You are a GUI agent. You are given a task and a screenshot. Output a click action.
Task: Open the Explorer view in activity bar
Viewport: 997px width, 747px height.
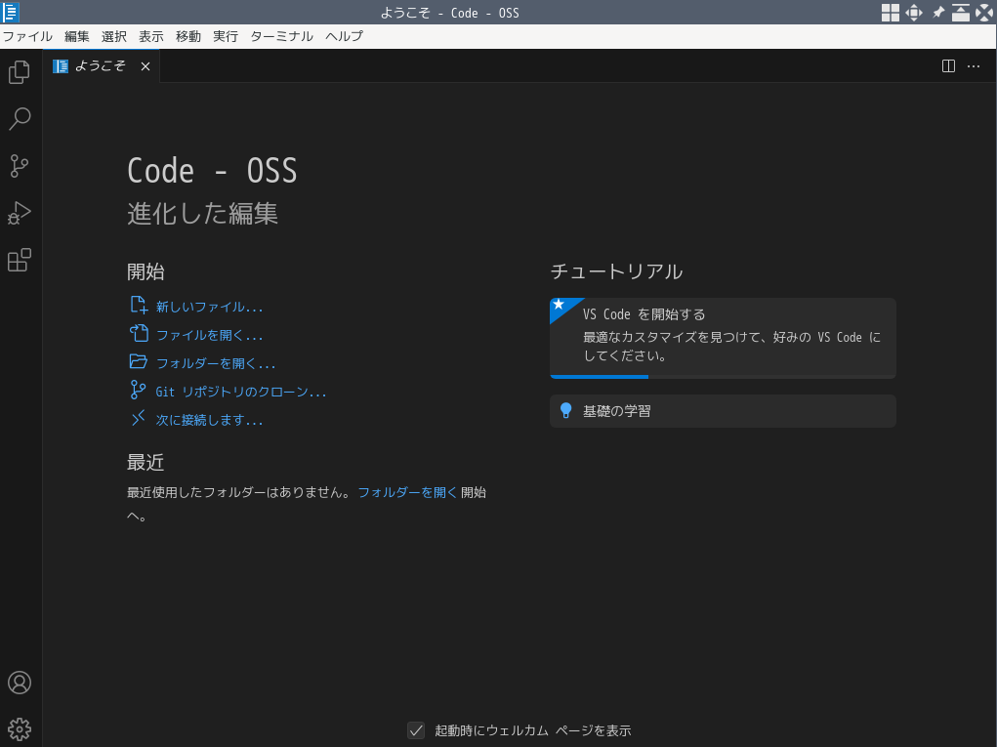click(x=20, y=72)
